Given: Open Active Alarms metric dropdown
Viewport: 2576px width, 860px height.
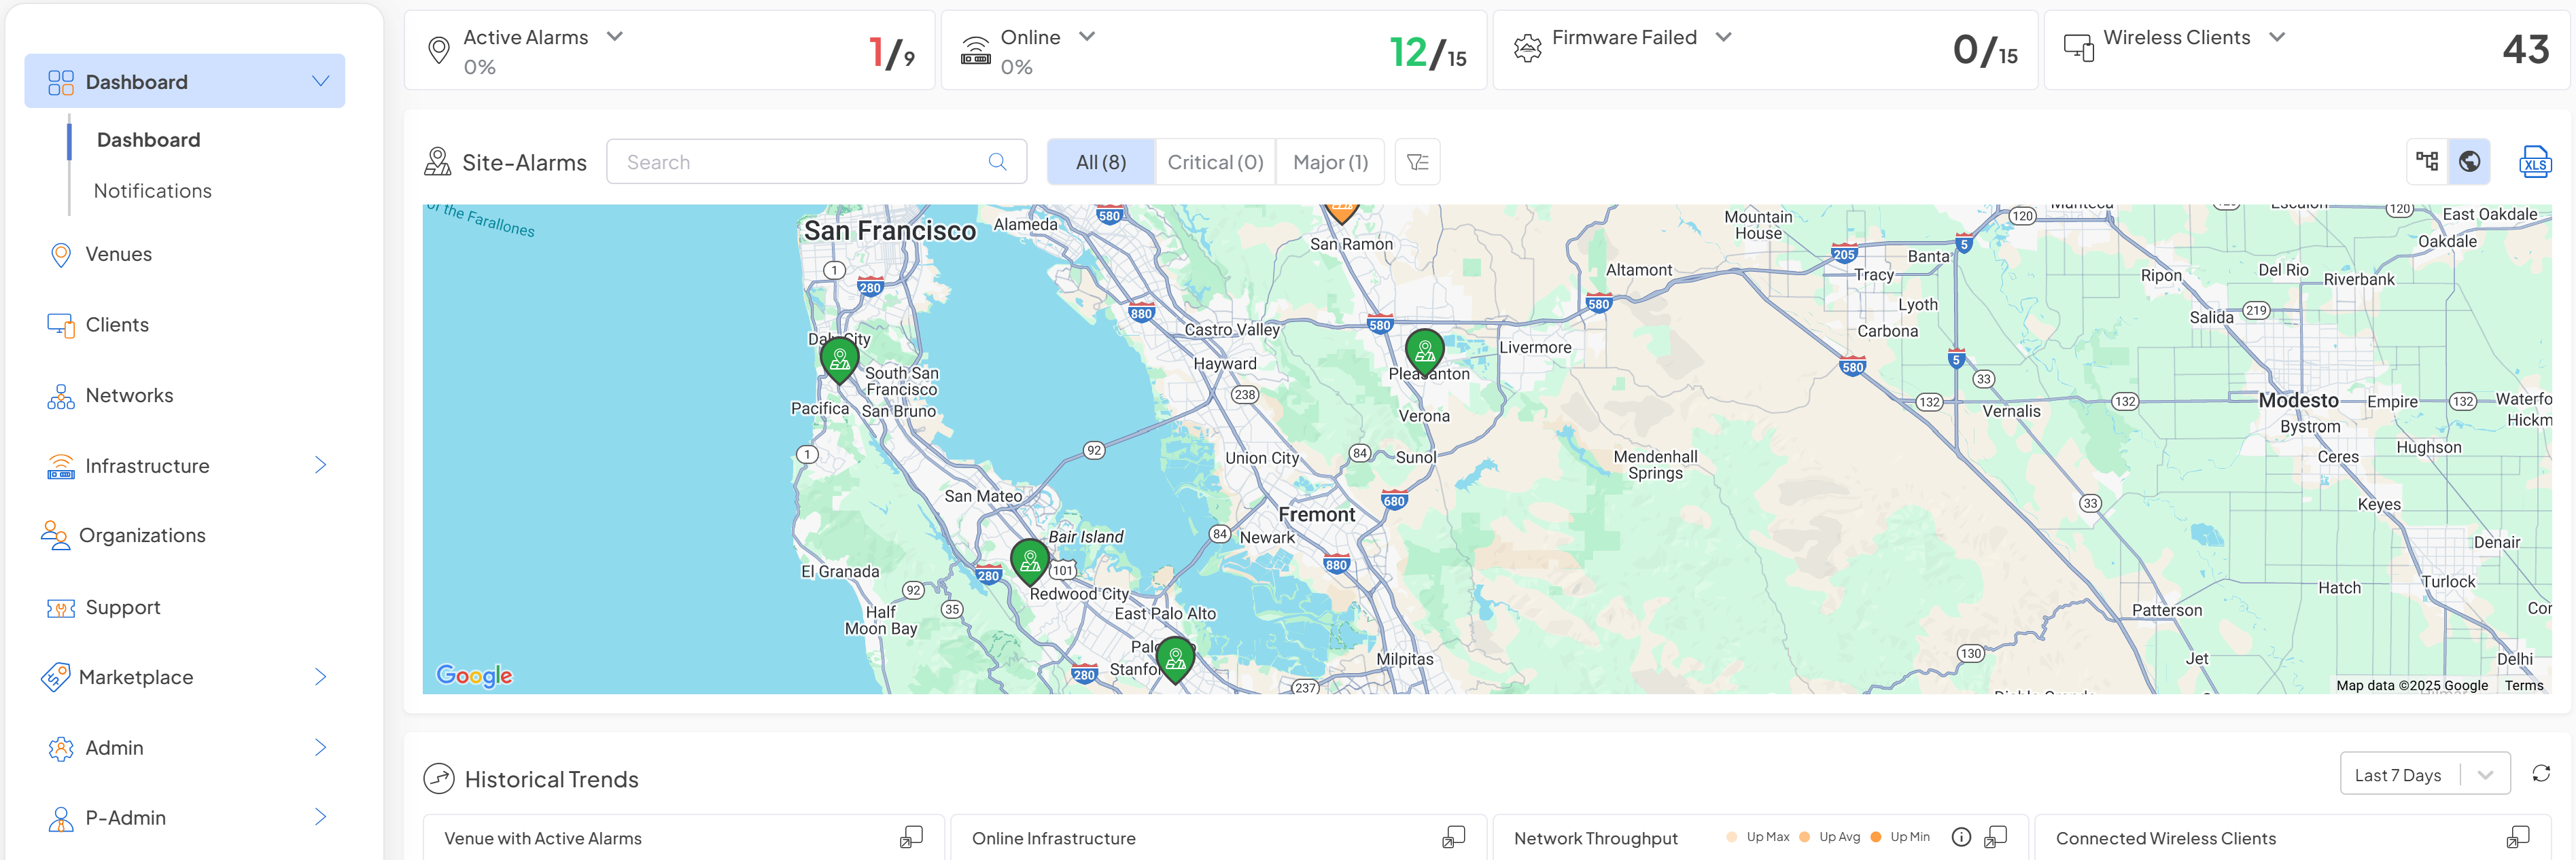Looking at the screenshot, I should (615, 37).
